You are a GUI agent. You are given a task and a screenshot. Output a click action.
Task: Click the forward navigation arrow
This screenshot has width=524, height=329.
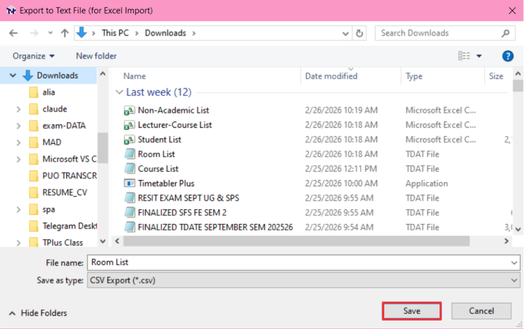coord(33,33)
